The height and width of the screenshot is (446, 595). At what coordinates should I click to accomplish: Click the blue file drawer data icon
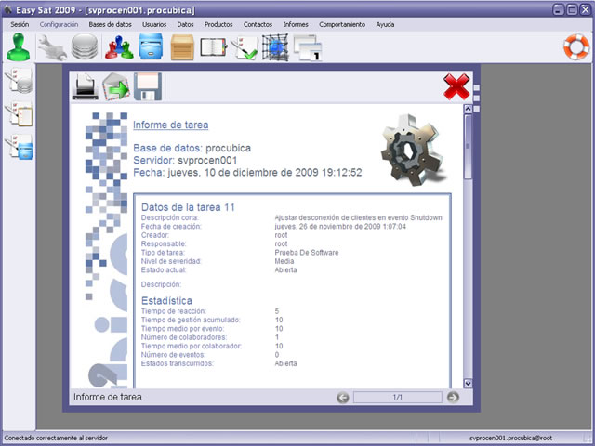pyautogui.click(x=151, y=46)
